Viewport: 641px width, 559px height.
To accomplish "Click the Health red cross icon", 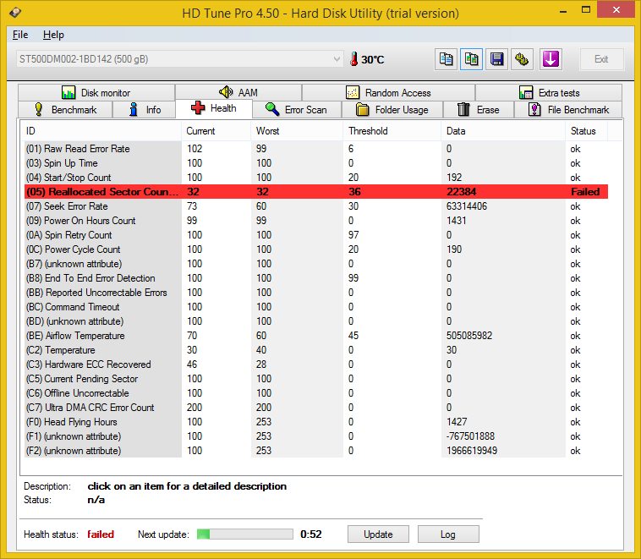I will click(198, 108).
